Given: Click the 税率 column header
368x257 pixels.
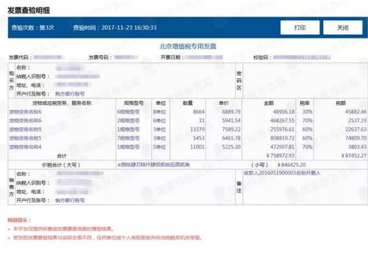Looking at the screenshot, I should pyautogui.click(x=305, y=103).
